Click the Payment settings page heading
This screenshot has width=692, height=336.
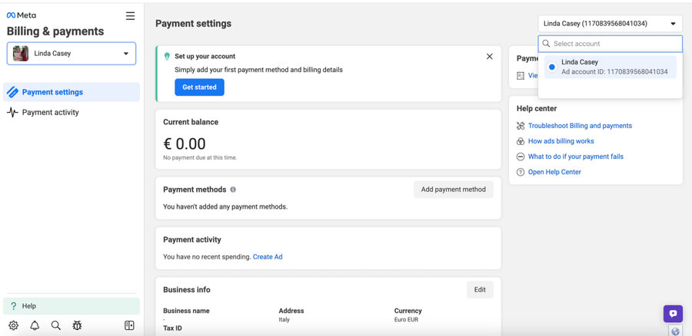click(193, 24)
